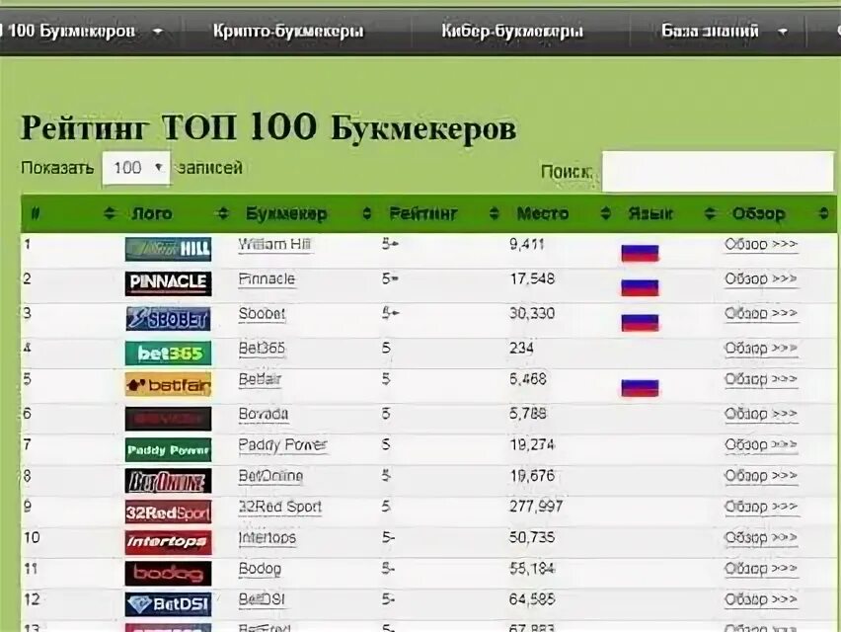This screenshot has height=632, width=841.
Task: Open Обзор link for Bodog
Action: point(761,569)
